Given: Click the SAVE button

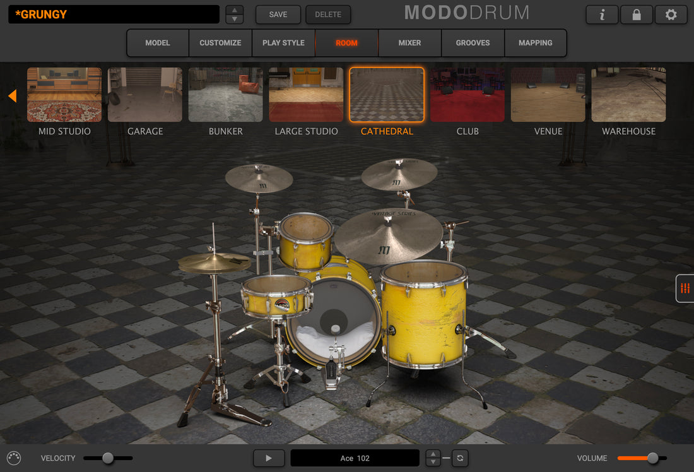Looking at the screenshot, I should coord(278,15).
